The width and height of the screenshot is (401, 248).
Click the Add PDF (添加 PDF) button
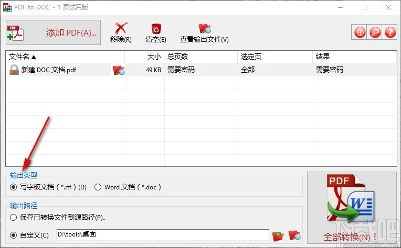point(53,32)
